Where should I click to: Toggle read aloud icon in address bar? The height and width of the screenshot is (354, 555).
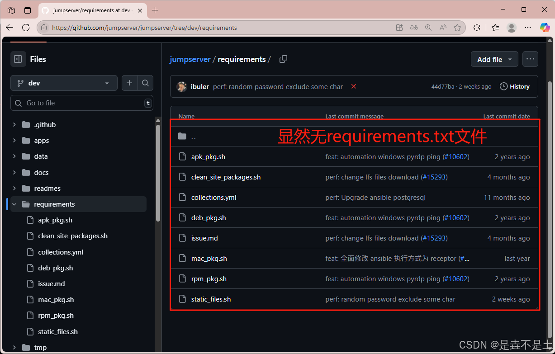pos(443,28)
